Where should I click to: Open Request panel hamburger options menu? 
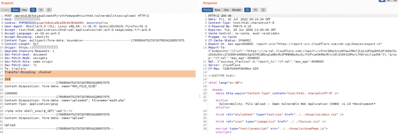click(49, 10)
